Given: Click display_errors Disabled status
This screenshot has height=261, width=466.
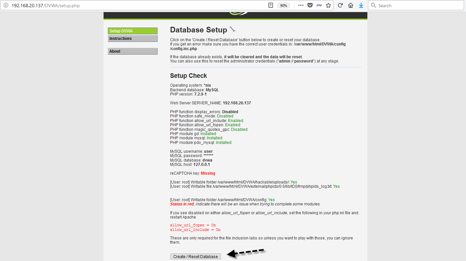Looking at the screenshot, I should [x=230, y=112].
